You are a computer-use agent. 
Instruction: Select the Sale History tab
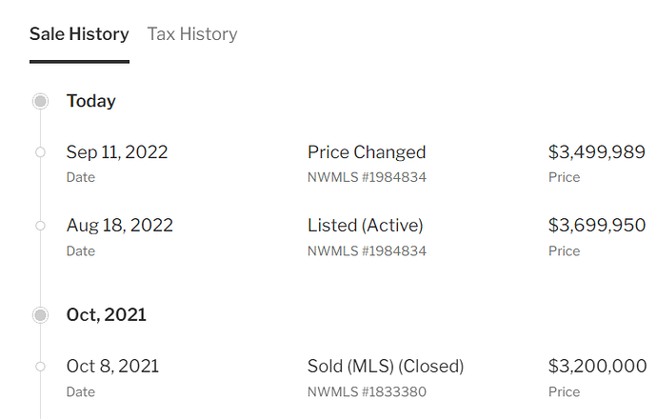[x=79, y=34]
